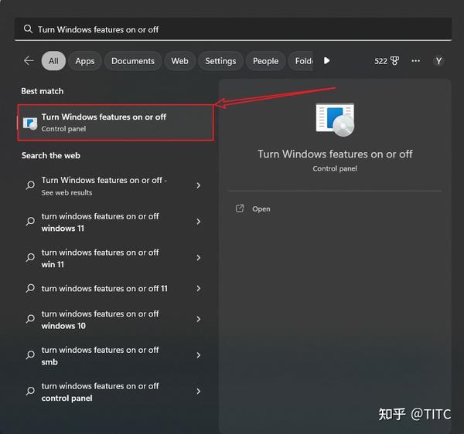Switch to the Web filter tab
The width and height of the screenshot is (464, 434).
[x=179, y=61]
